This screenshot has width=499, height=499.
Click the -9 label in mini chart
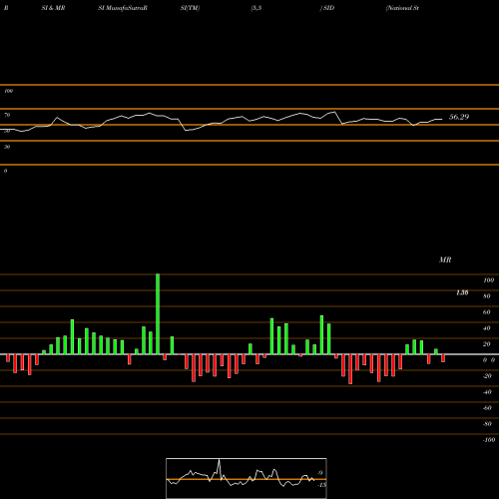pyautogui.click(x=319, y=473)
